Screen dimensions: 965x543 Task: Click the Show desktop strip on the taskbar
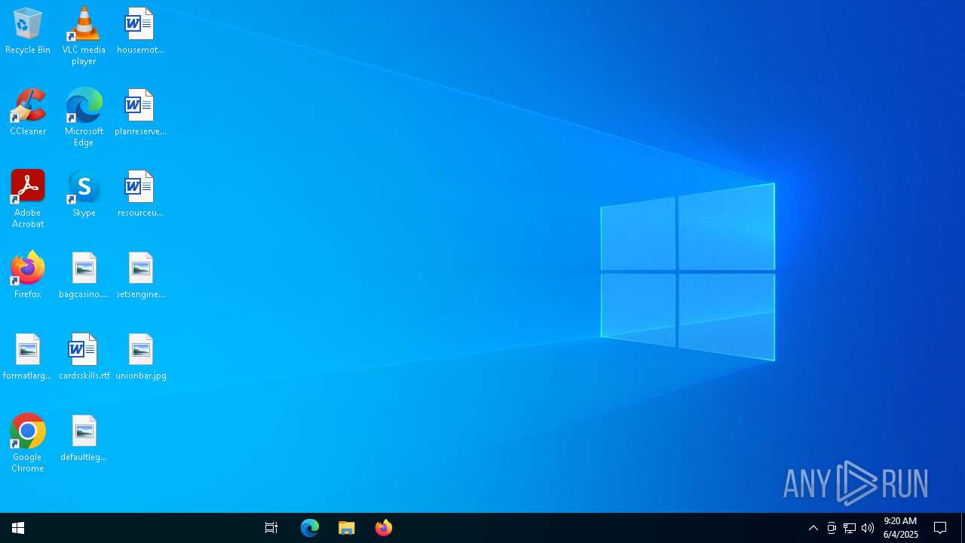[x=963, y=528]
